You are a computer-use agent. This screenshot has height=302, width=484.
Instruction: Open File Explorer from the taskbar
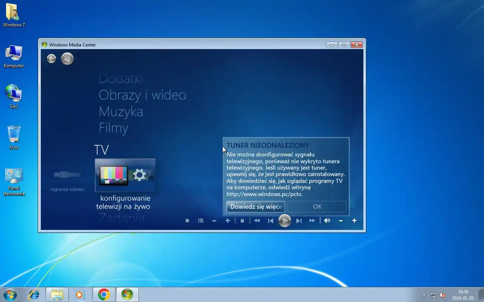(57, 294)
